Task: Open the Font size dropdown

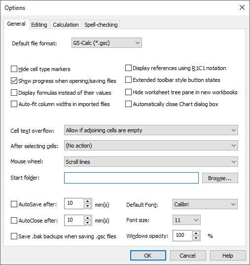Action: [x=186, y=220]
